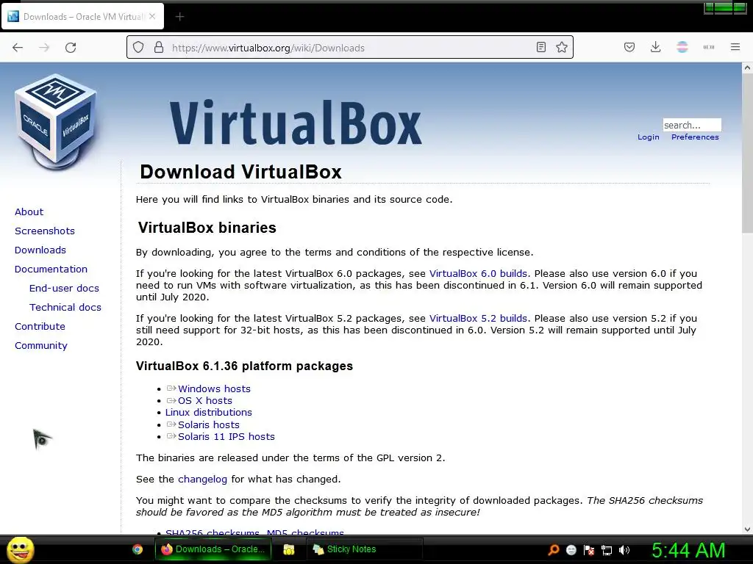Open the Documentation sidebar link
The image size is (753, 564).
[51, 269]
